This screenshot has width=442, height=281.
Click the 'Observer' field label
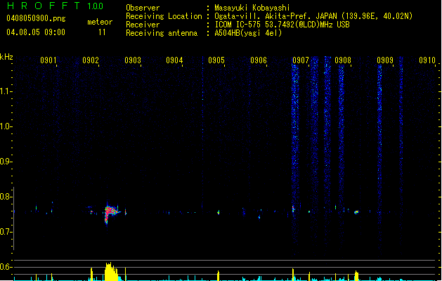point(143,8)
